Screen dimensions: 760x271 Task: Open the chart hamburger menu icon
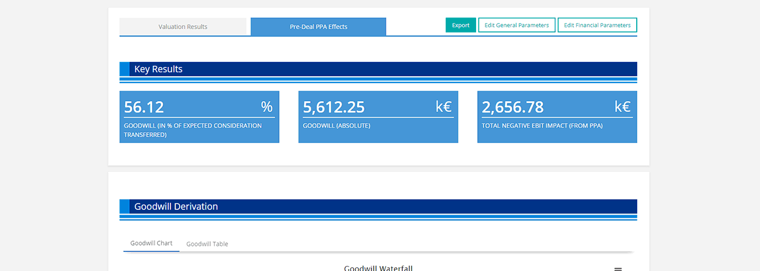tap(617, 269)
